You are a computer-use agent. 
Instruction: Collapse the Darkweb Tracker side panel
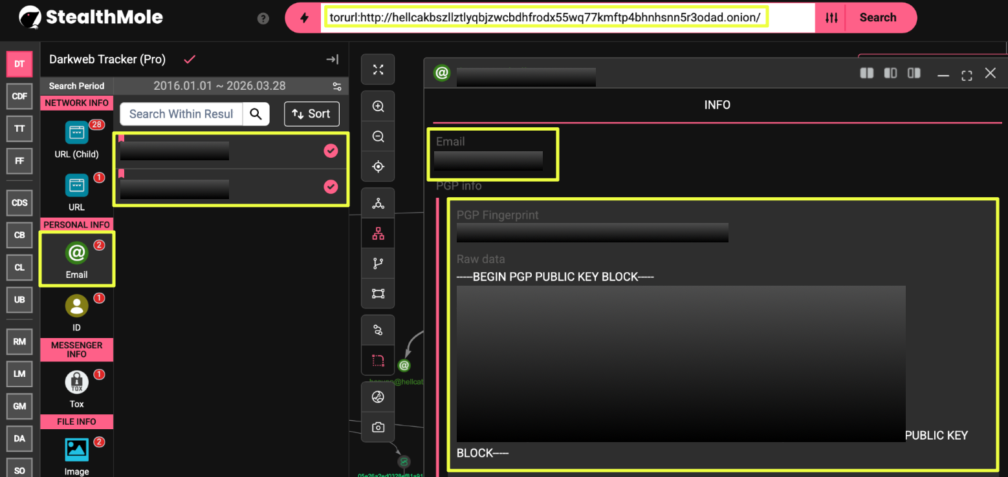[x=332, y=59]
